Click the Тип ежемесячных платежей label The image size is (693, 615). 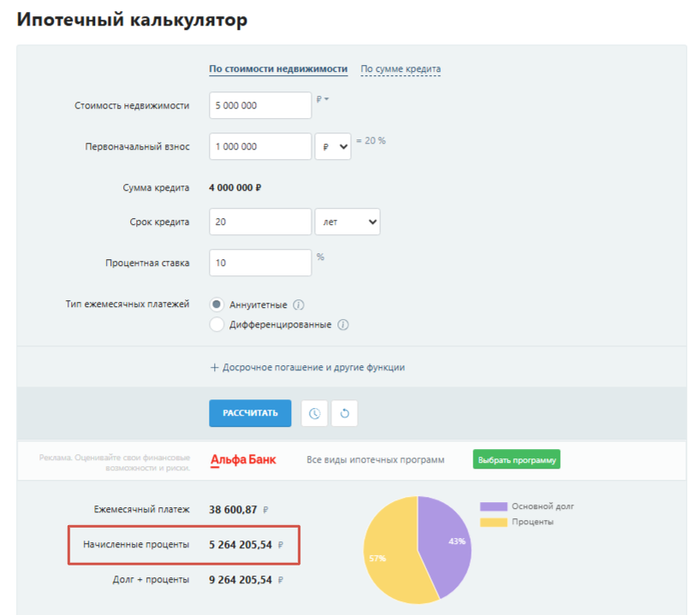pos(127,305)
